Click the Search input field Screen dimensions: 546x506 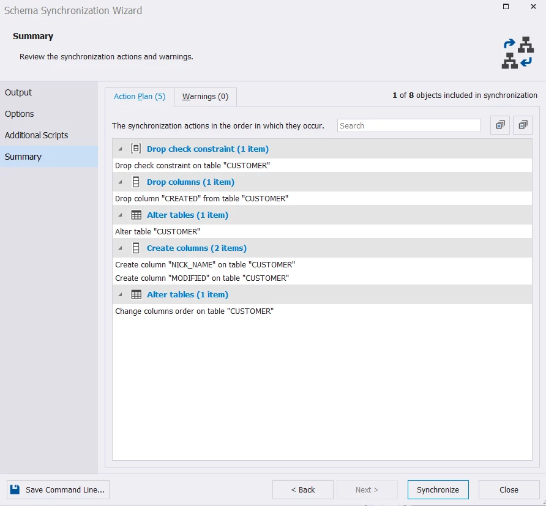[x=409, y=125]
